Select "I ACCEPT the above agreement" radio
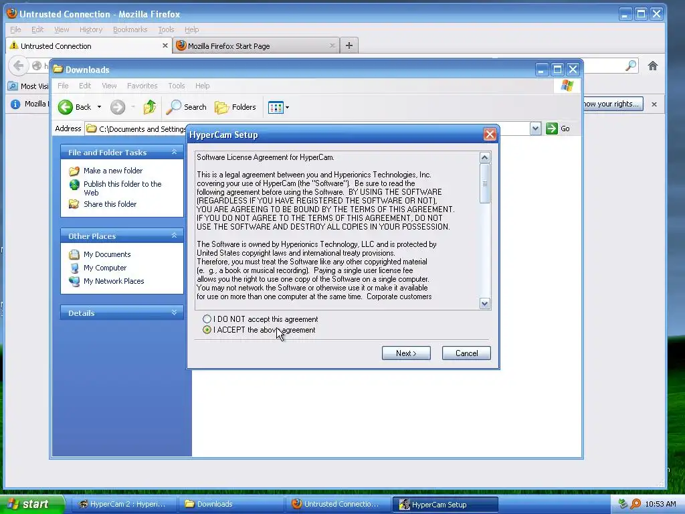This screenshot has width=685, height=514. pyautogui.click(x=207, y=330)
